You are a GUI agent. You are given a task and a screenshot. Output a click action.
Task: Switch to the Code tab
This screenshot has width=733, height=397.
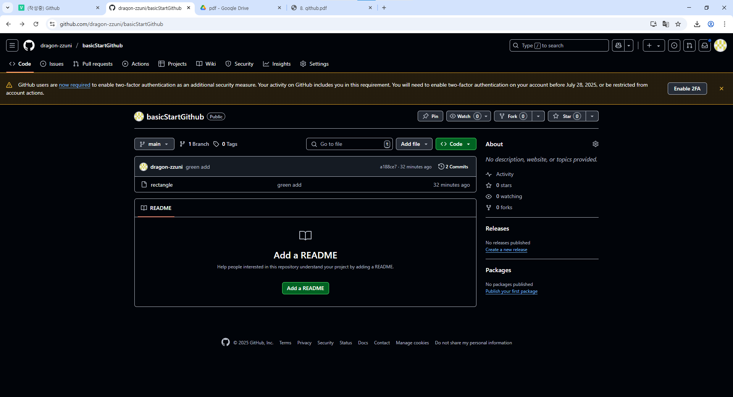click(20, 64)
